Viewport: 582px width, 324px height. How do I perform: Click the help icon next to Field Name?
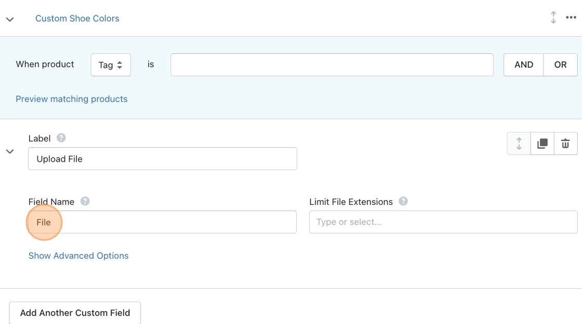[85, 201]
